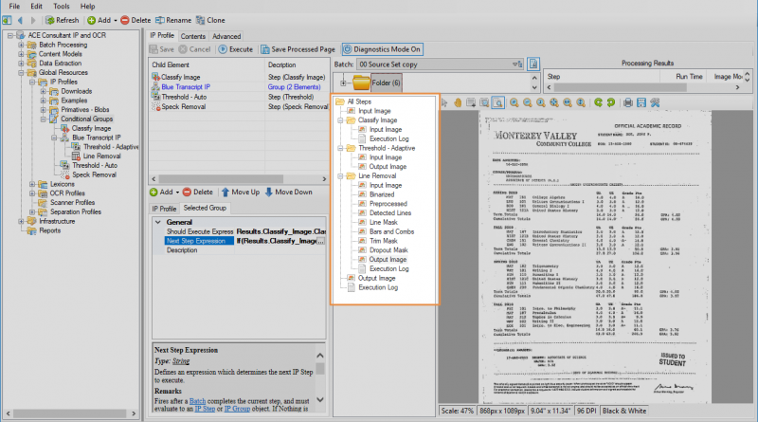Switch to the Selected Group tab

[205, 208]
